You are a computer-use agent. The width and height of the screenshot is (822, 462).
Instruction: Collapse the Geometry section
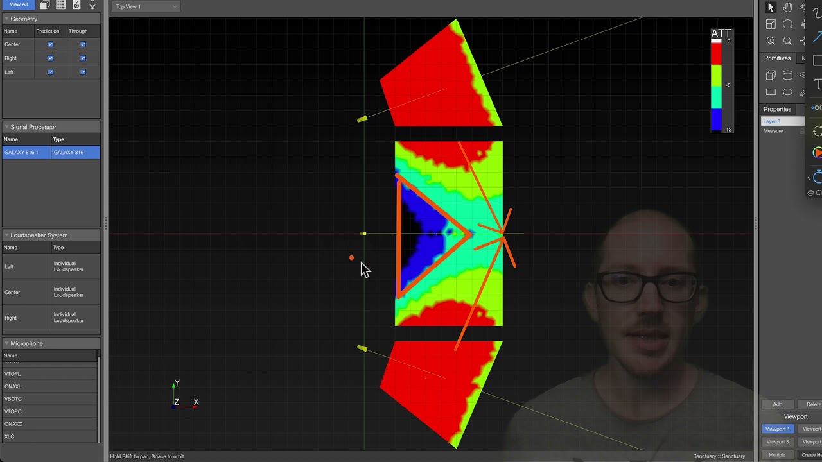(6, 19)
